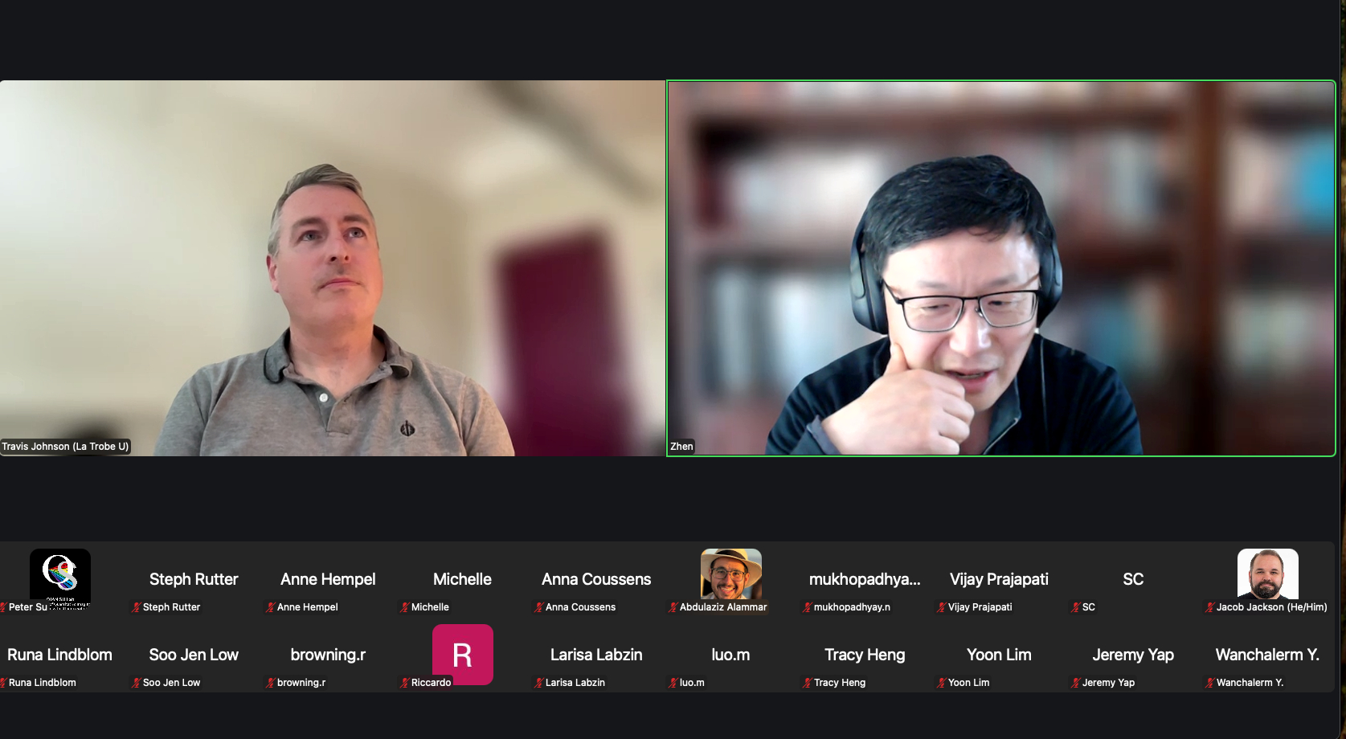
Task: Click the muted mic icon for Larisa Labzin
Action: click(x=539, y=683)
